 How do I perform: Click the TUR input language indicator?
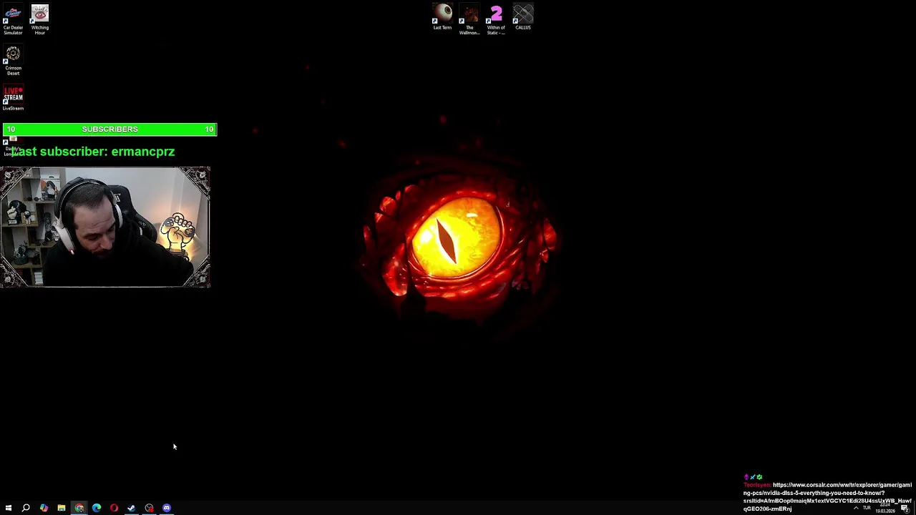coord(867,508)
